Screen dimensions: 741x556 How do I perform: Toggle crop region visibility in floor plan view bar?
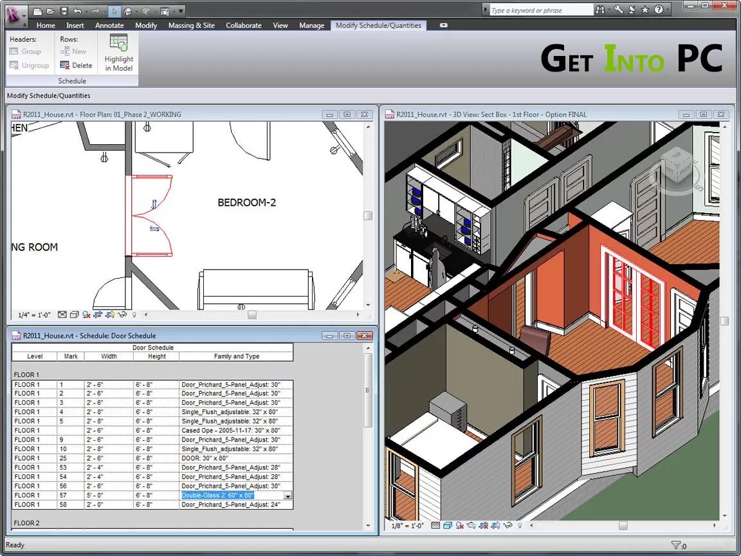point(109,315)
